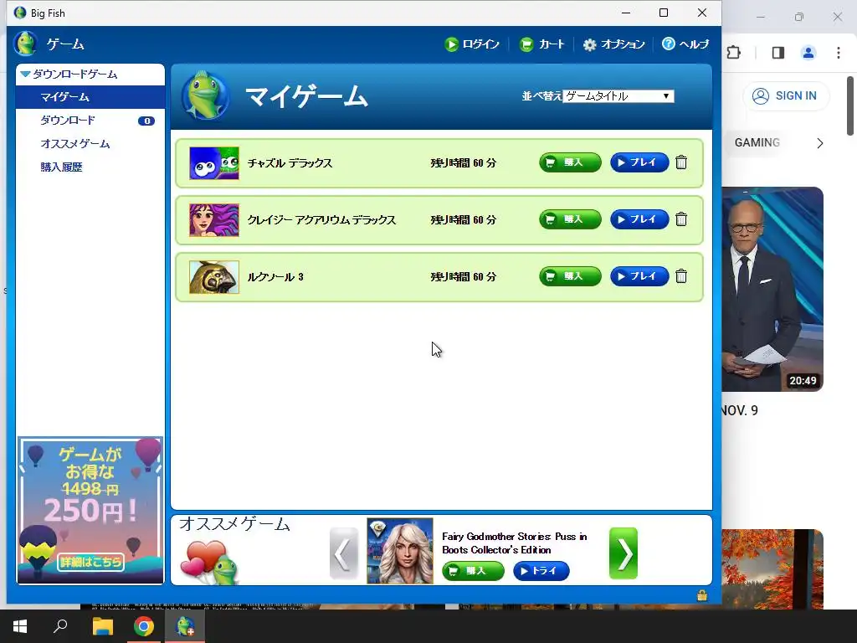The height and width of the screenshot is (643, 857).
Task: Select マイゲーム in the sidebar
Action: pyautogui.click(x=90, y=97)
